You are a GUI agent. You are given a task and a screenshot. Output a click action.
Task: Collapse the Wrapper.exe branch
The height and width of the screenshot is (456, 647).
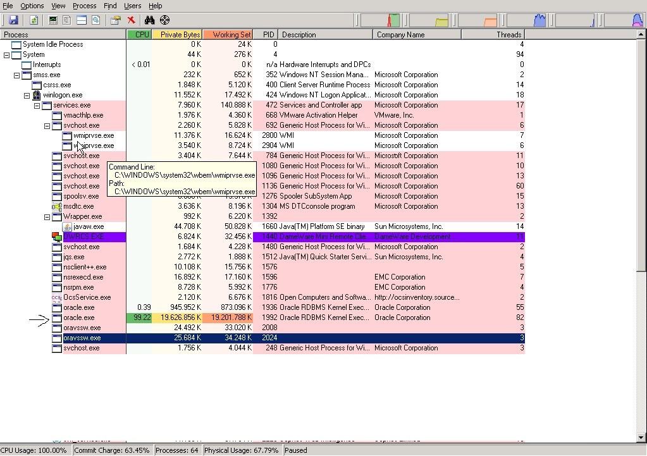point(47,216)
